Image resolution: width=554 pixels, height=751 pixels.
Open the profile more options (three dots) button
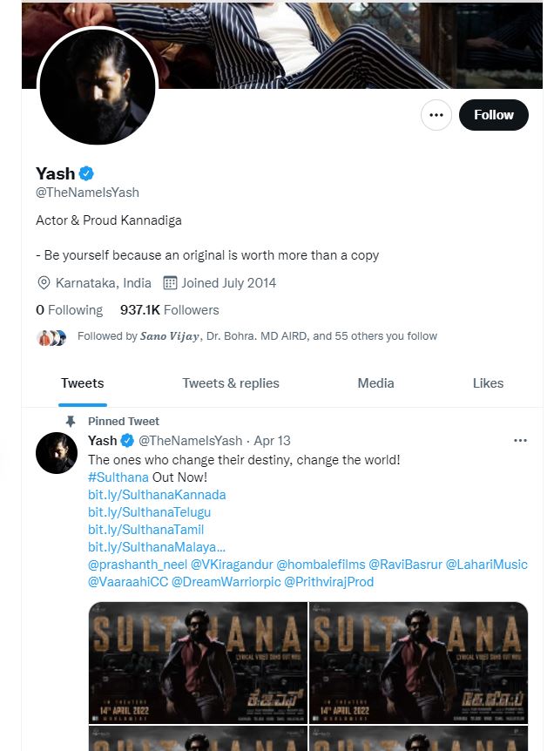tap(436, 115)
